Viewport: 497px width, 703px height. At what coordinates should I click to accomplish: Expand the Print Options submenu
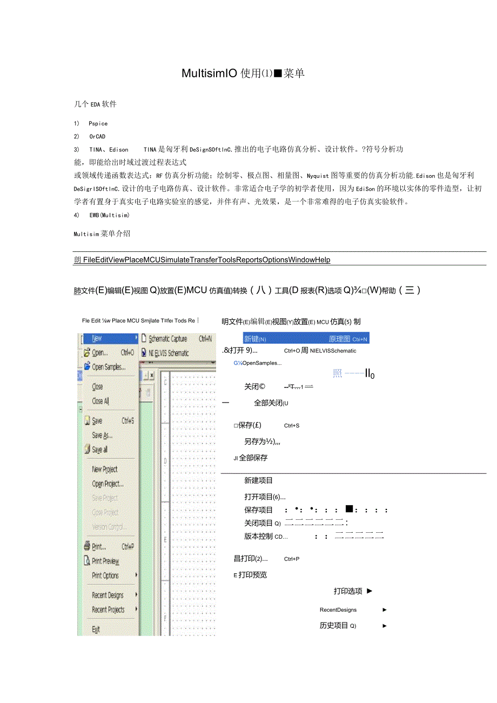[136, 575]
